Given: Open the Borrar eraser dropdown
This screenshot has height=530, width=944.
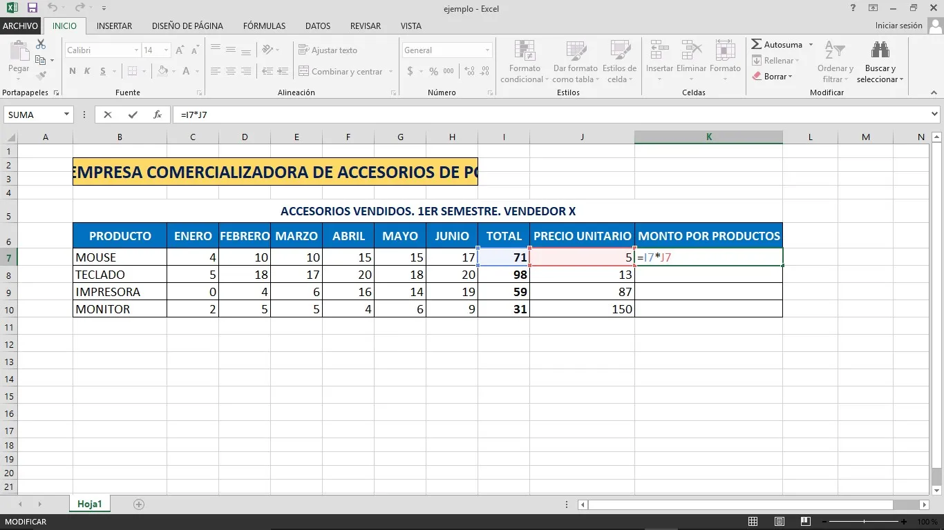Looking at the screenshot, I should (773, 76).
